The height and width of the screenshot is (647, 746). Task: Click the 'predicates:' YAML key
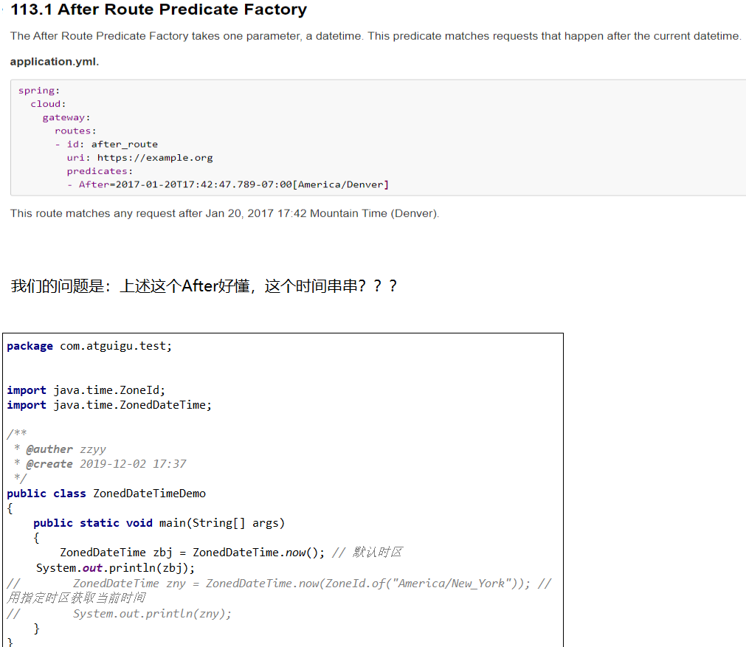click(x=100, y=171)
